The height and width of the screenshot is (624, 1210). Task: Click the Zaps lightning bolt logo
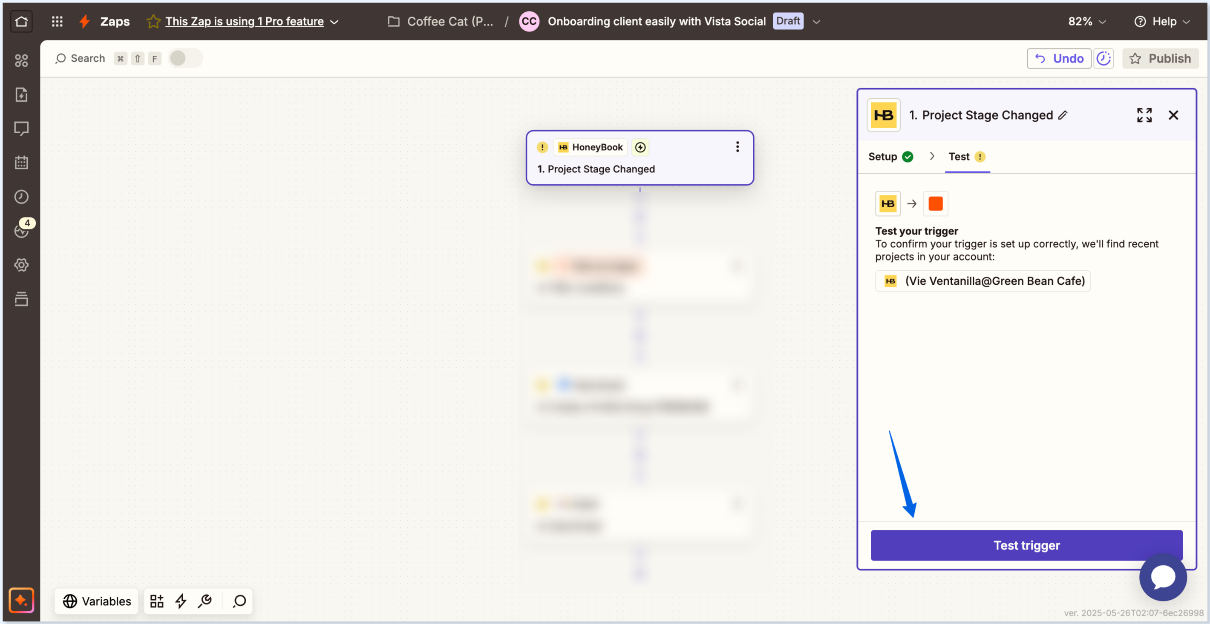pos(84,22)
